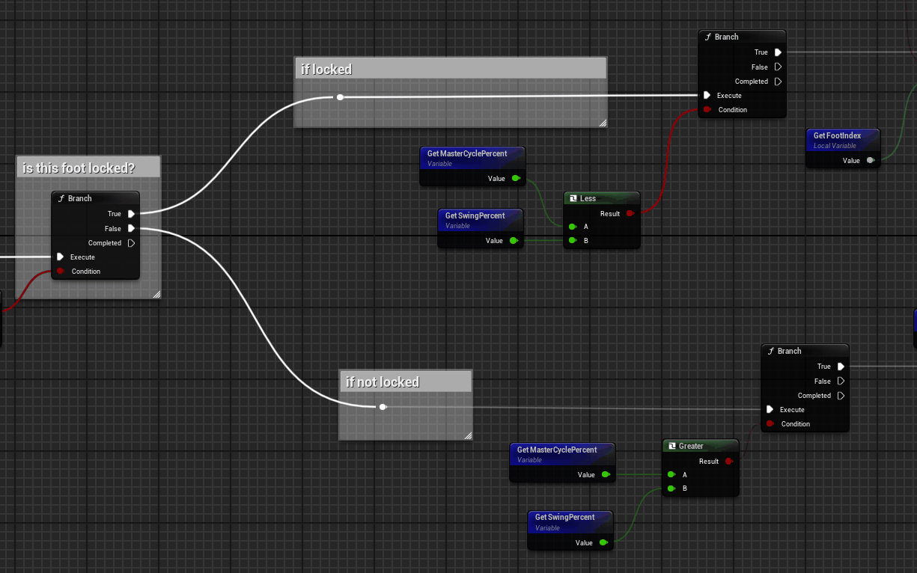Select the 'is this foot locked?' comment title

[x=79, y=168]
